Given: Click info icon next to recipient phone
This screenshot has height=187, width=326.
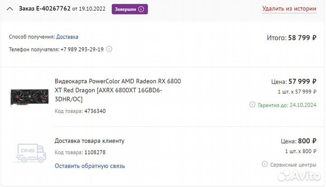Looking at the screenshot, I should (109, 49).
